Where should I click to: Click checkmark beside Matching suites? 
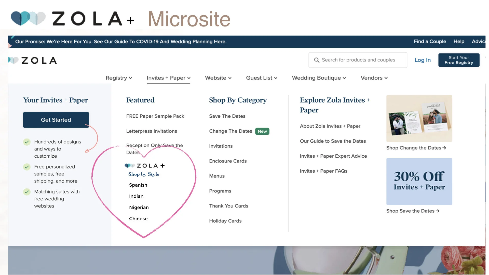pos(27,192)
